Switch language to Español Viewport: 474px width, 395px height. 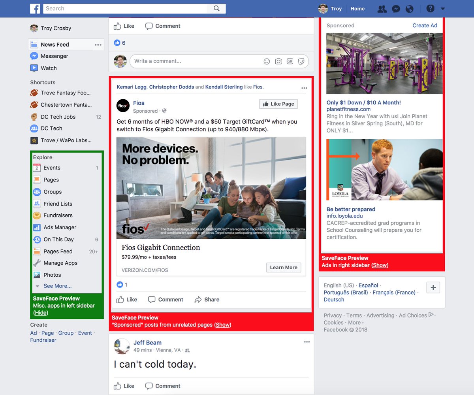[368, 285]
